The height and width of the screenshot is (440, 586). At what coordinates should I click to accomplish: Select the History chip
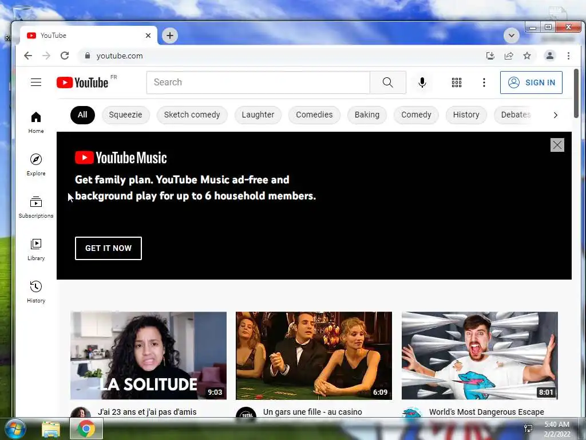466,115
